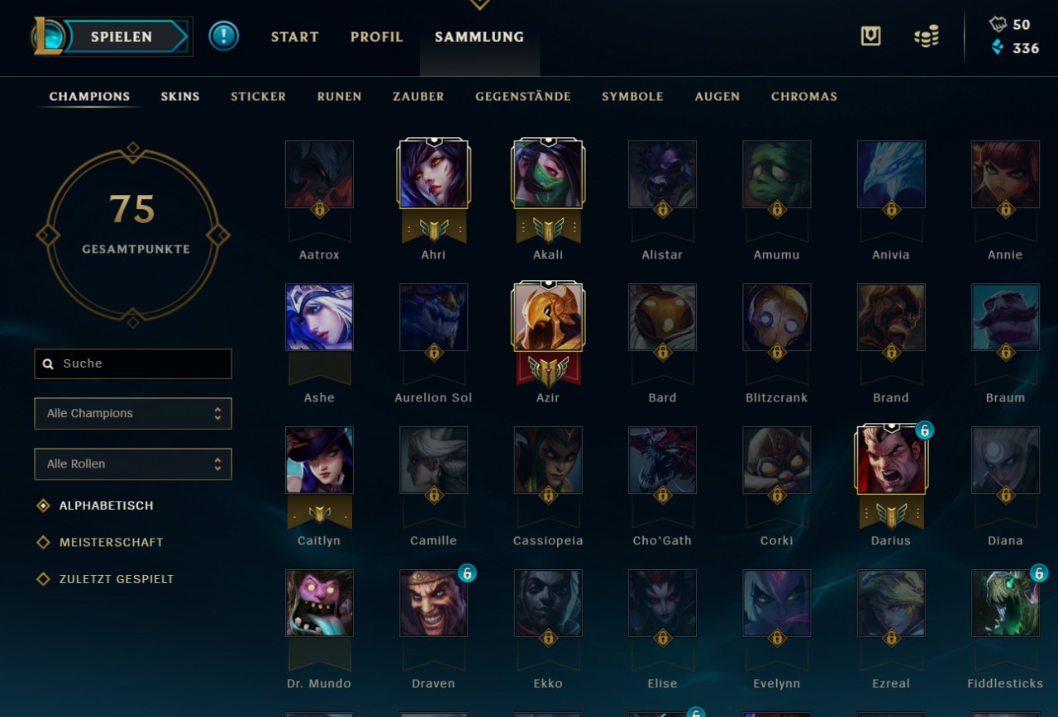
Task: Click the mastery emblem under Azir
Action: pyautogui.click(x=548, y=370)
